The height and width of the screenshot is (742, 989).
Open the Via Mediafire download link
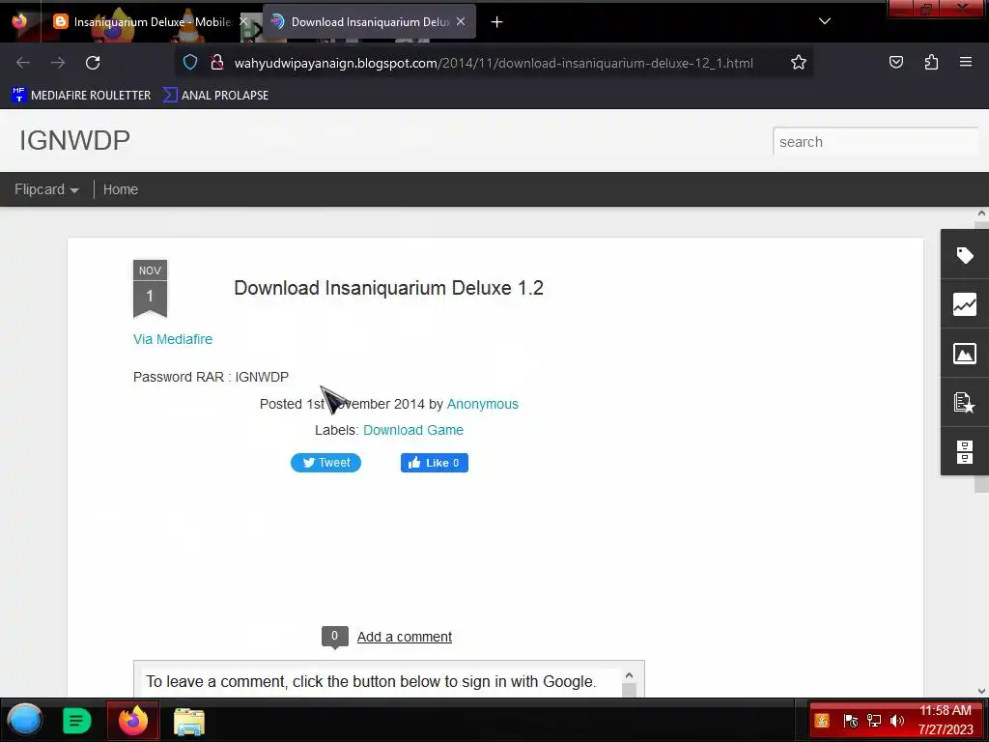pyautogui.click(x=173, y=339)
